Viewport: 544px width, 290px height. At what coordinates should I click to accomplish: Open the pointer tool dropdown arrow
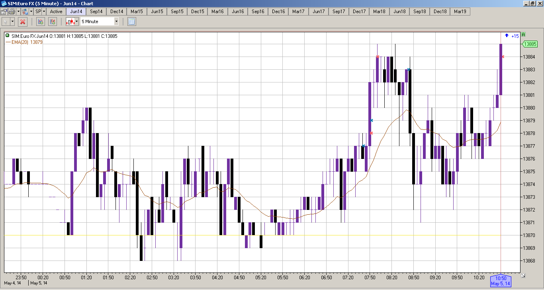(x=12, y=22)
